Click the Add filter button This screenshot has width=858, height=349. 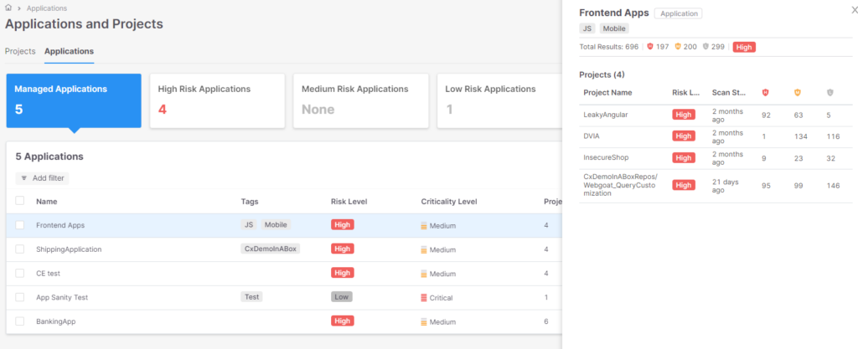pyautogui.click(x=42, y=178)
